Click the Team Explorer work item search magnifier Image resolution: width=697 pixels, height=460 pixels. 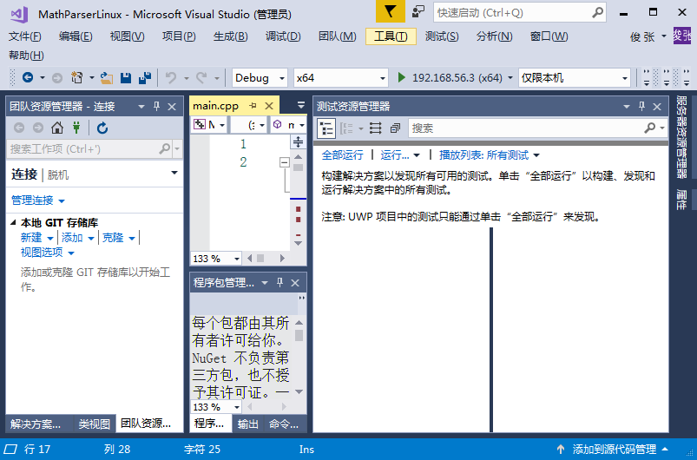pos(164,148)
